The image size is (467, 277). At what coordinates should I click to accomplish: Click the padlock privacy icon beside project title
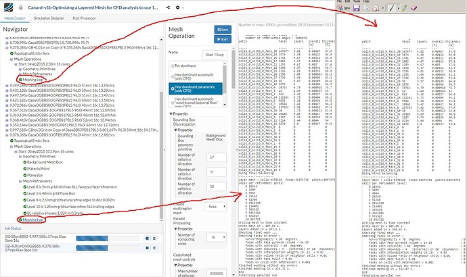pyautogui.click(x=21, y=7)
